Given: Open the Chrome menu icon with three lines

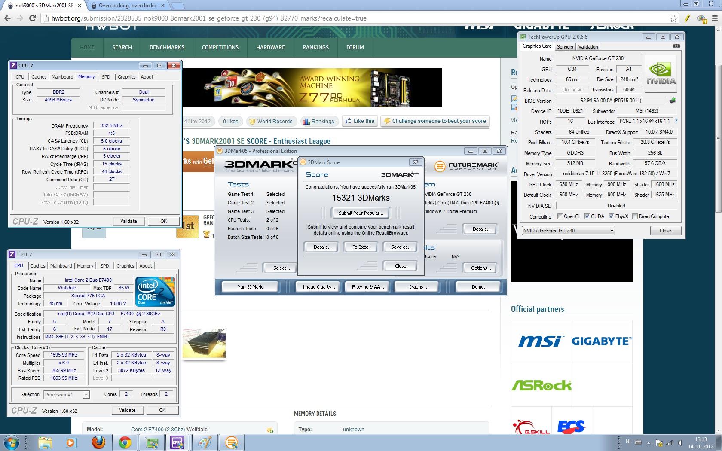Looking at the screenshot, I should pos(714,18).
